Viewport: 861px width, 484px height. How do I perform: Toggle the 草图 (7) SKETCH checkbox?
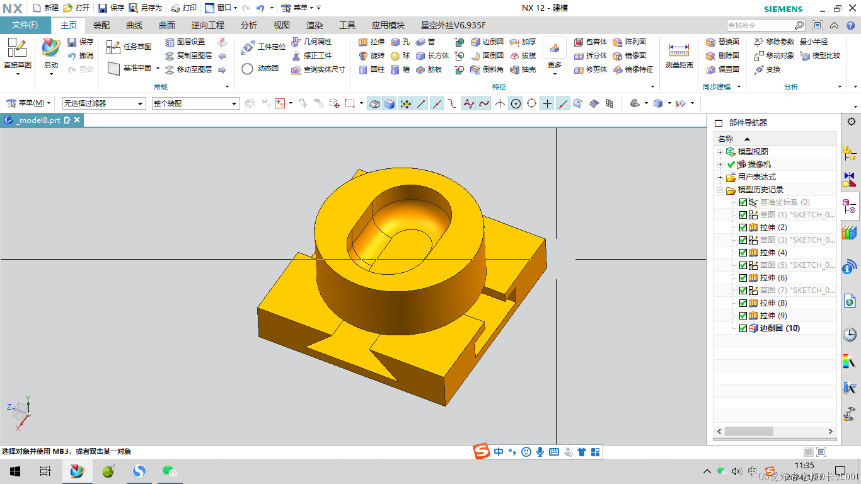point(743,291)
